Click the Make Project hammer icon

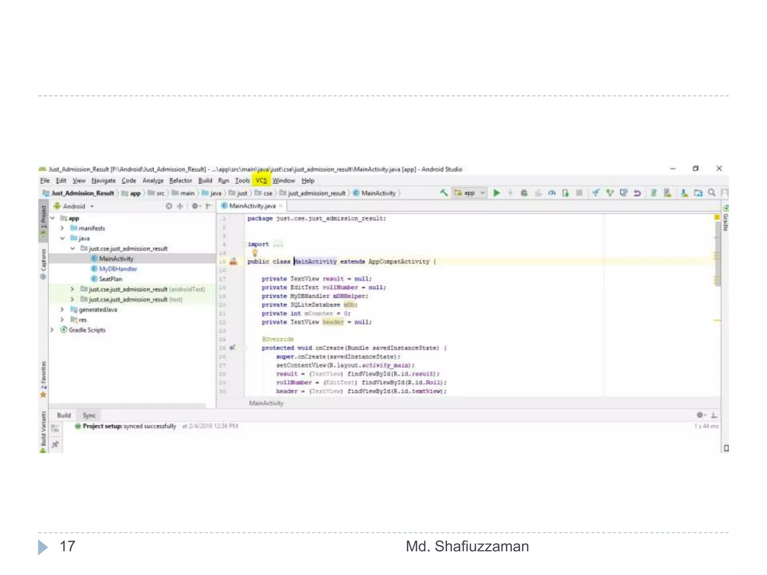coord(444,193)
